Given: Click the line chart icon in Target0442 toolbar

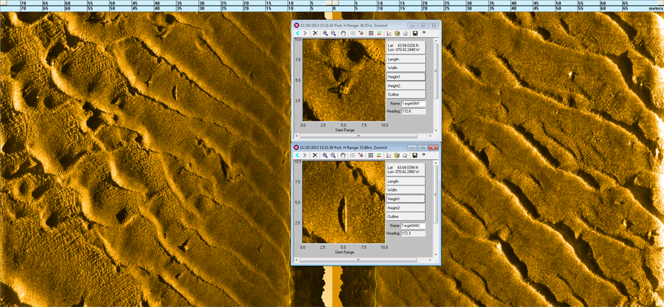Looking at the screenshot, I should [x=389, y=156].
